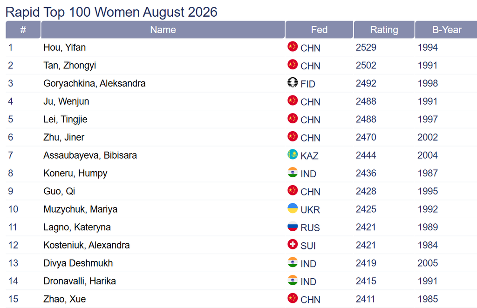Sort table by the Rating column header

pos(384,30)
